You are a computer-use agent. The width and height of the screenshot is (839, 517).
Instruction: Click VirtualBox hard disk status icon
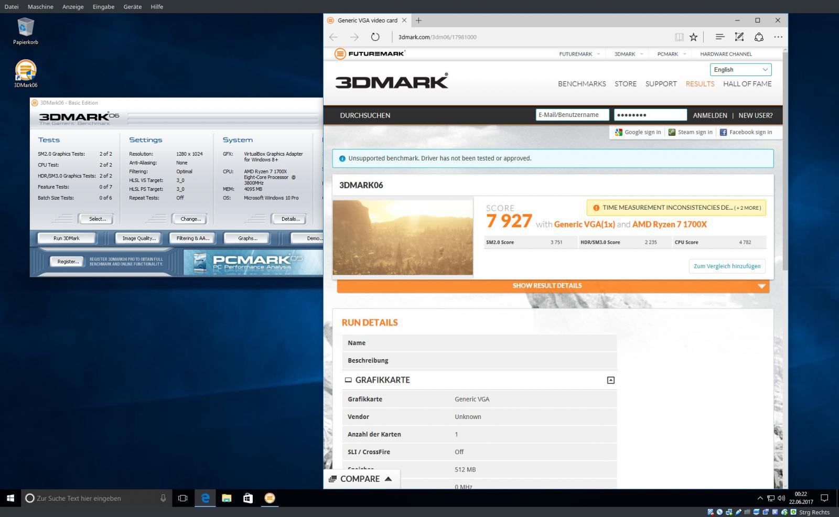click(711, 512)
